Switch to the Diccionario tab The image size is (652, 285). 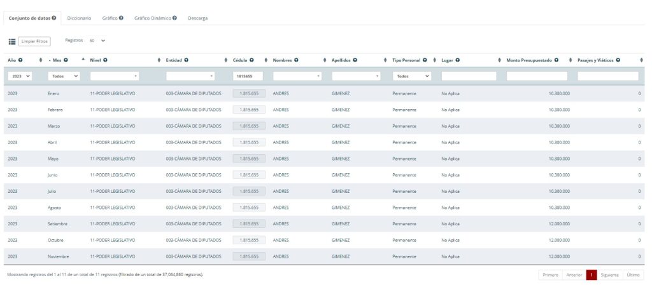[79, 18]
